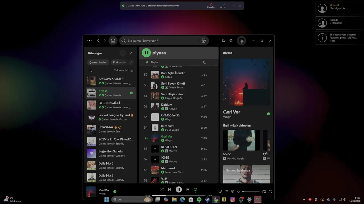Click the Geri Ver large album cover

[x=247, y=82]
